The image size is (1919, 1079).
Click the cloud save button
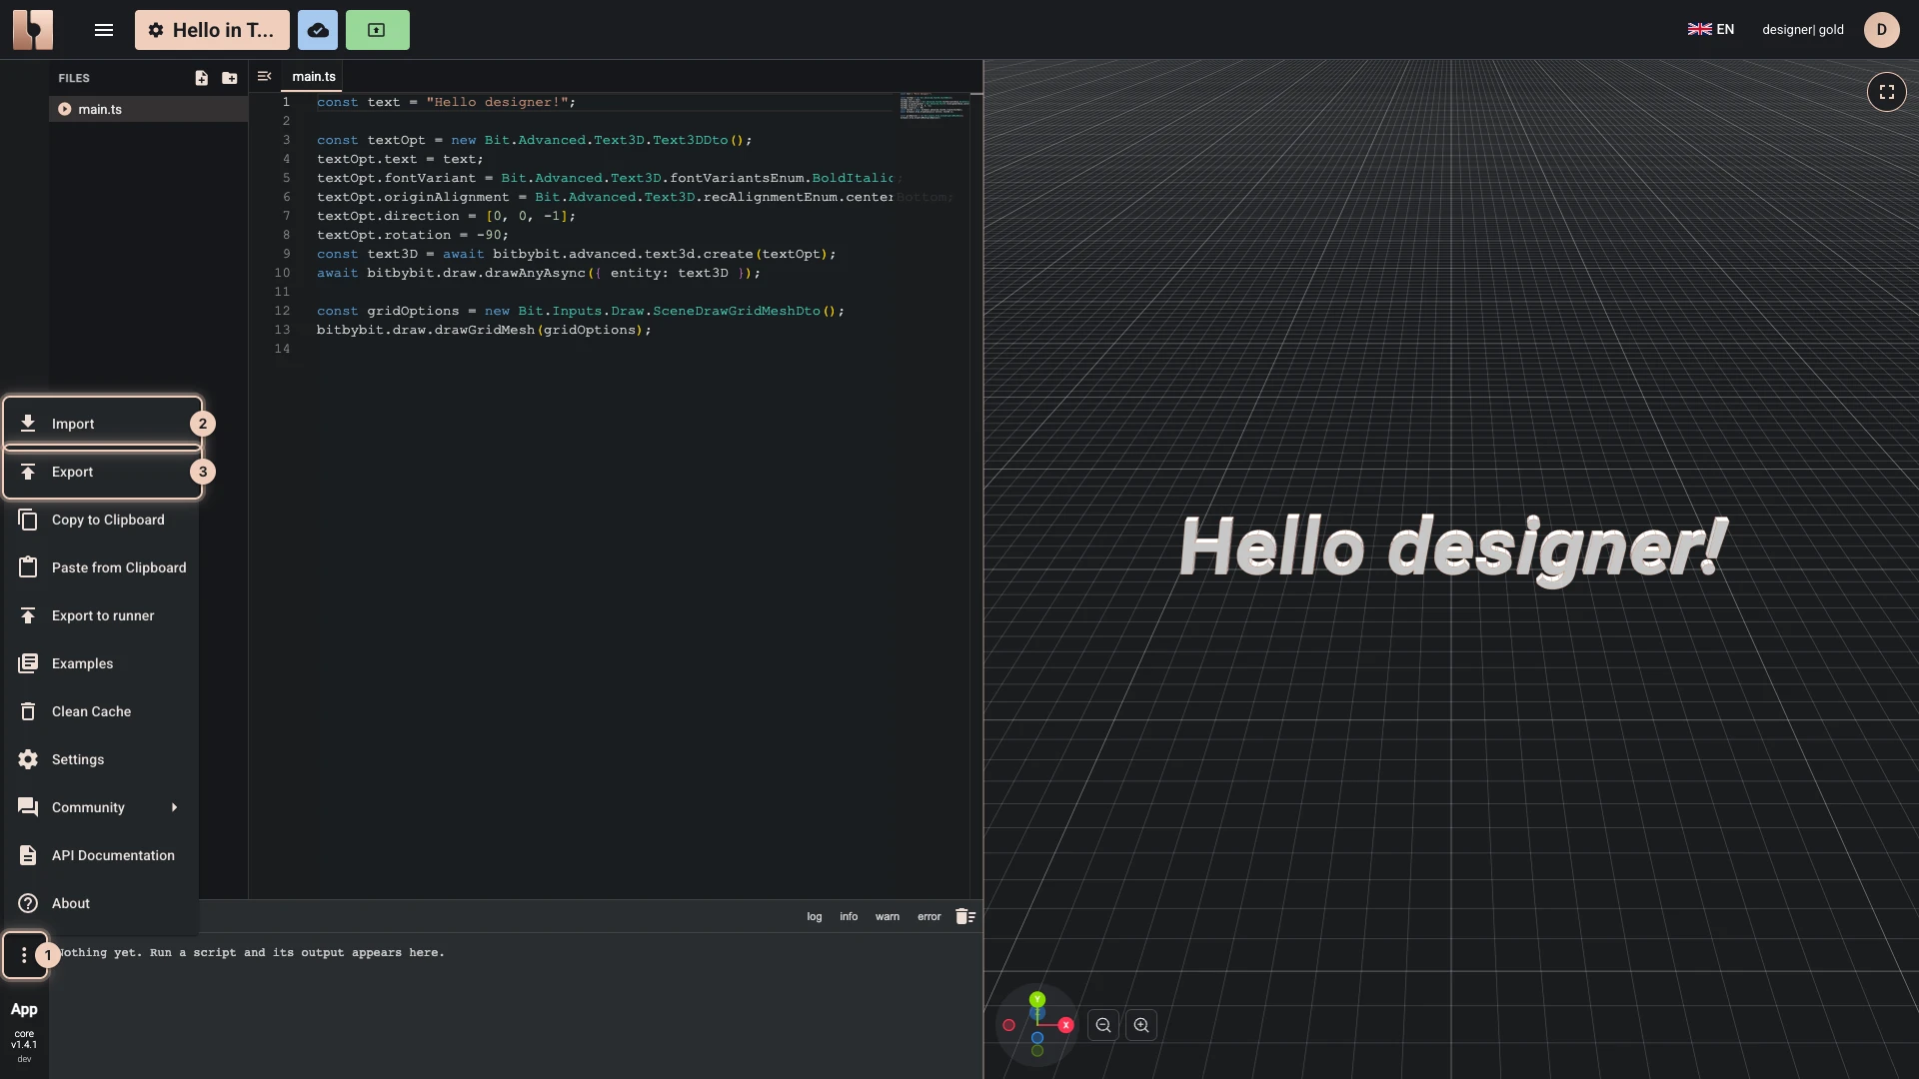click(x=318, y=30)
